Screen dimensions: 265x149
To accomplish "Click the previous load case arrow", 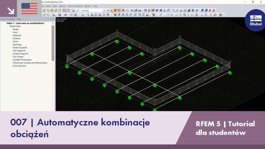I will coord(108,10).
